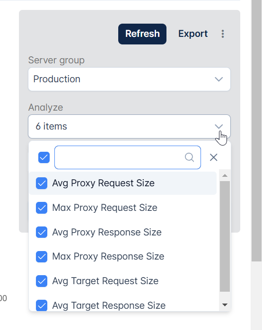Click the Refresh button
262x330 pixels.
(142, 34)
